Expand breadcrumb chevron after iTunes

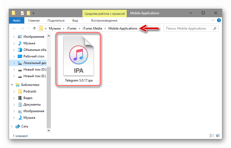pos(79,28)
